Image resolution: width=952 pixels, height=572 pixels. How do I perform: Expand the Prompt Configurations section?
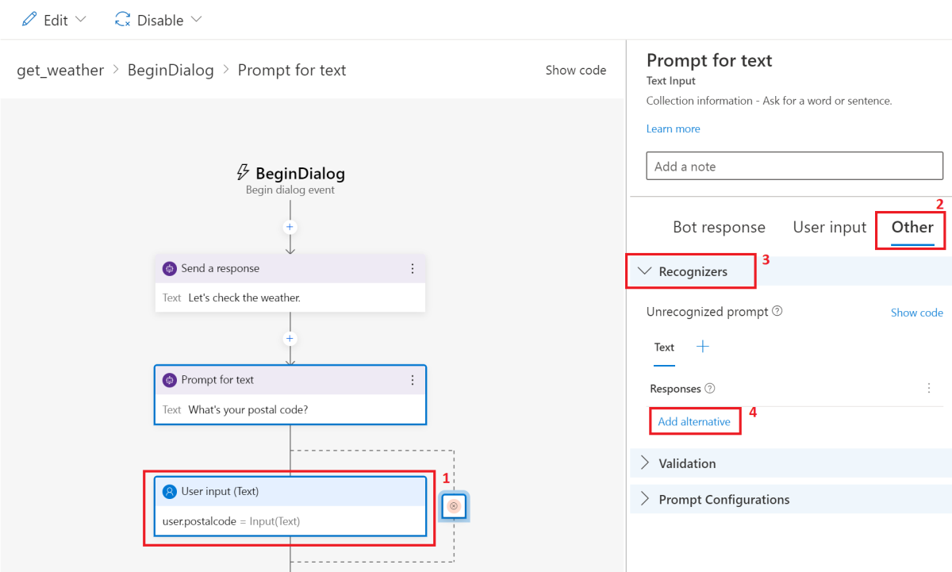coord(723,500)
